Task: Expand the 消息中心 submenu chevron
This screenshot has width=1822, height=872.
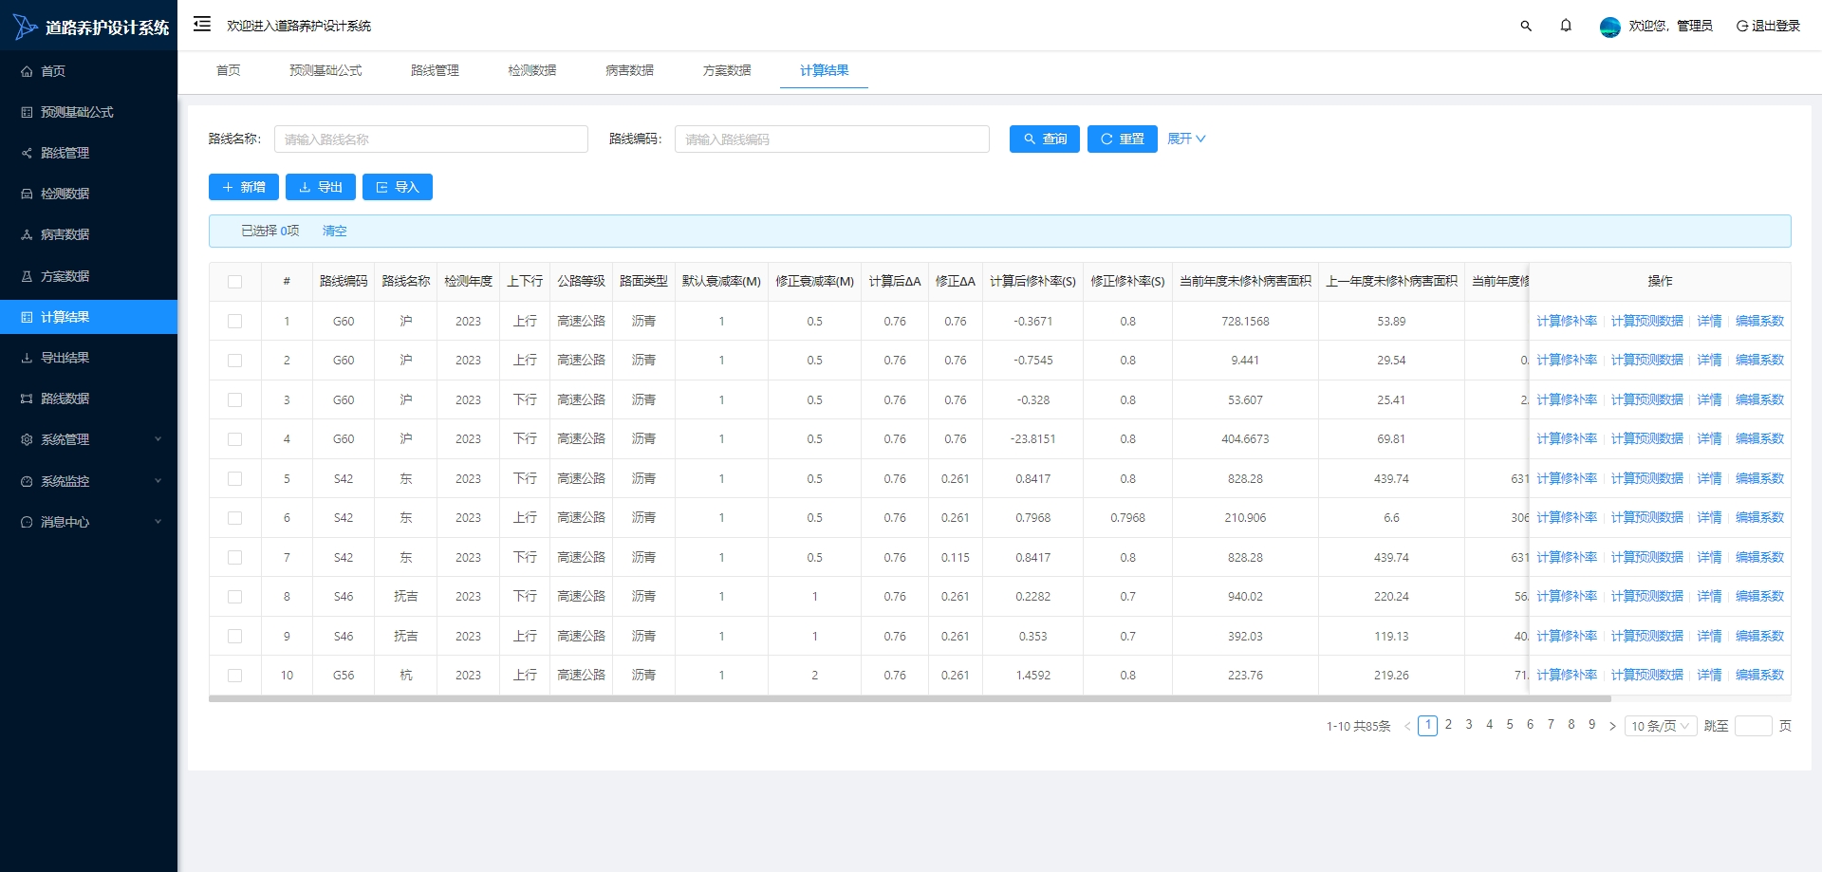Action: pyautogui.click(x=158, y=522)
